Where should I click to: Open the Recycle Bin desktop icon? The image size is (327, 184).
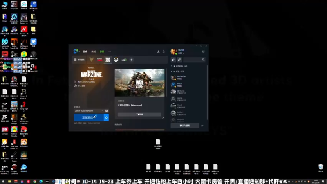point(321,168)
